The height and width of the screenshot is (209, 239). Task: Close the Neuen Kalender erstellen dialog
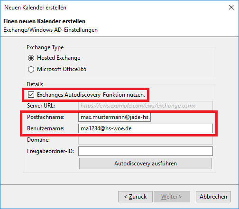pos(231,7)
